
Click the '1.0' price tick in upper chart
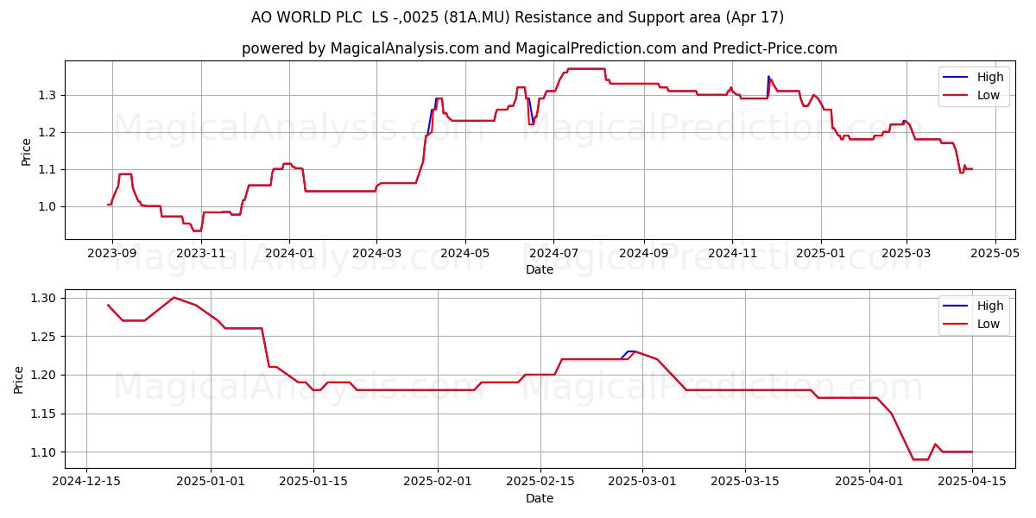[48, 206]
